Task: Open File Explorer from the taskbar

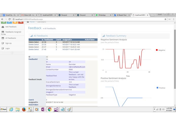Action: point(17,109)
